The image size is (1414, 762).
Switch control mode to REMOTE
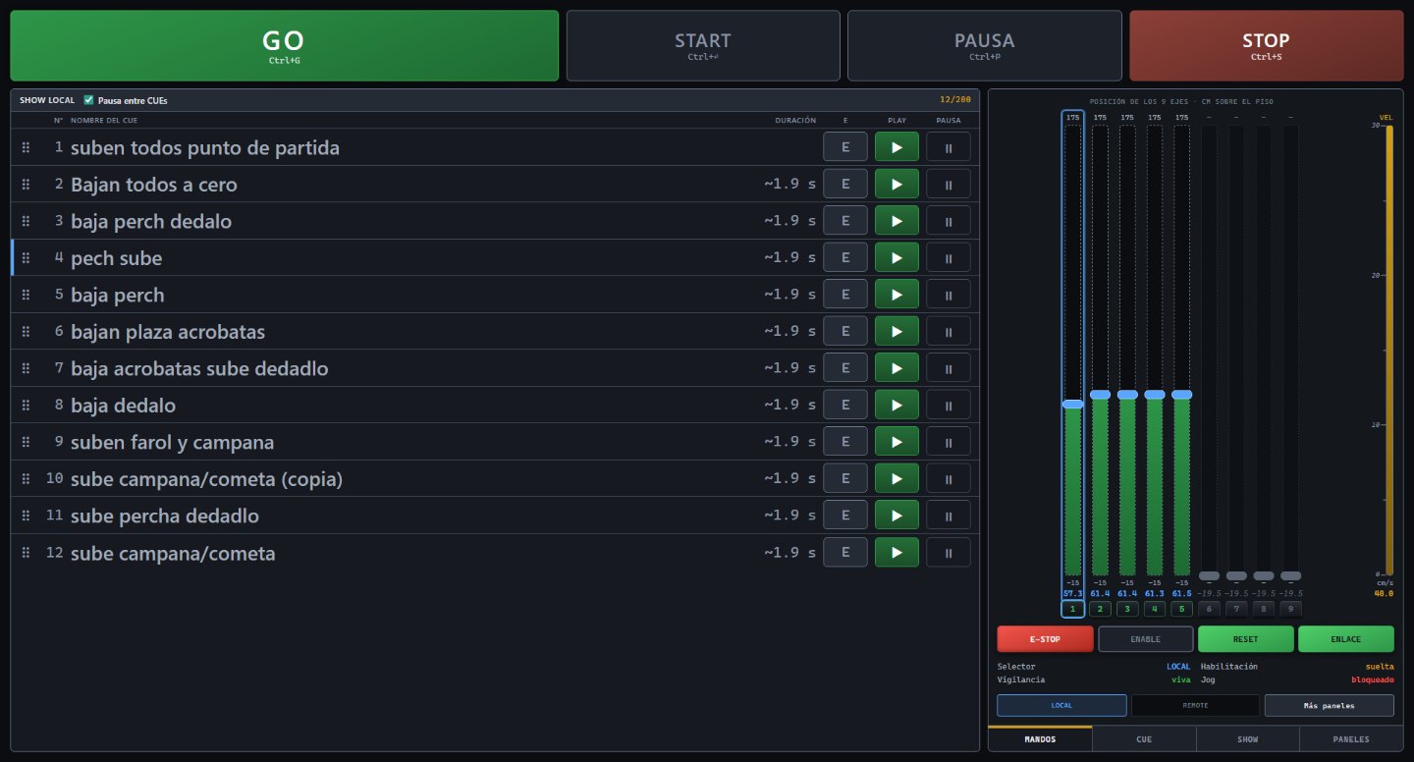coord(1195,705)
